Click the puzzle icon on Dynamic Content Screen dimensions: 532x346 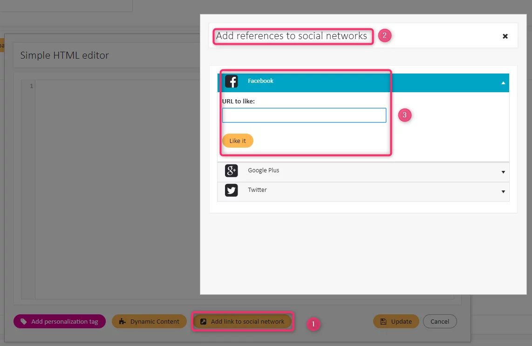tap(123, 321)
